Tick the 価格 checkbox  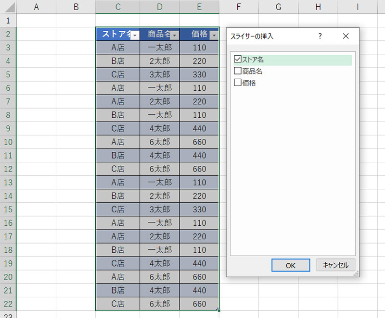[237, 83]
